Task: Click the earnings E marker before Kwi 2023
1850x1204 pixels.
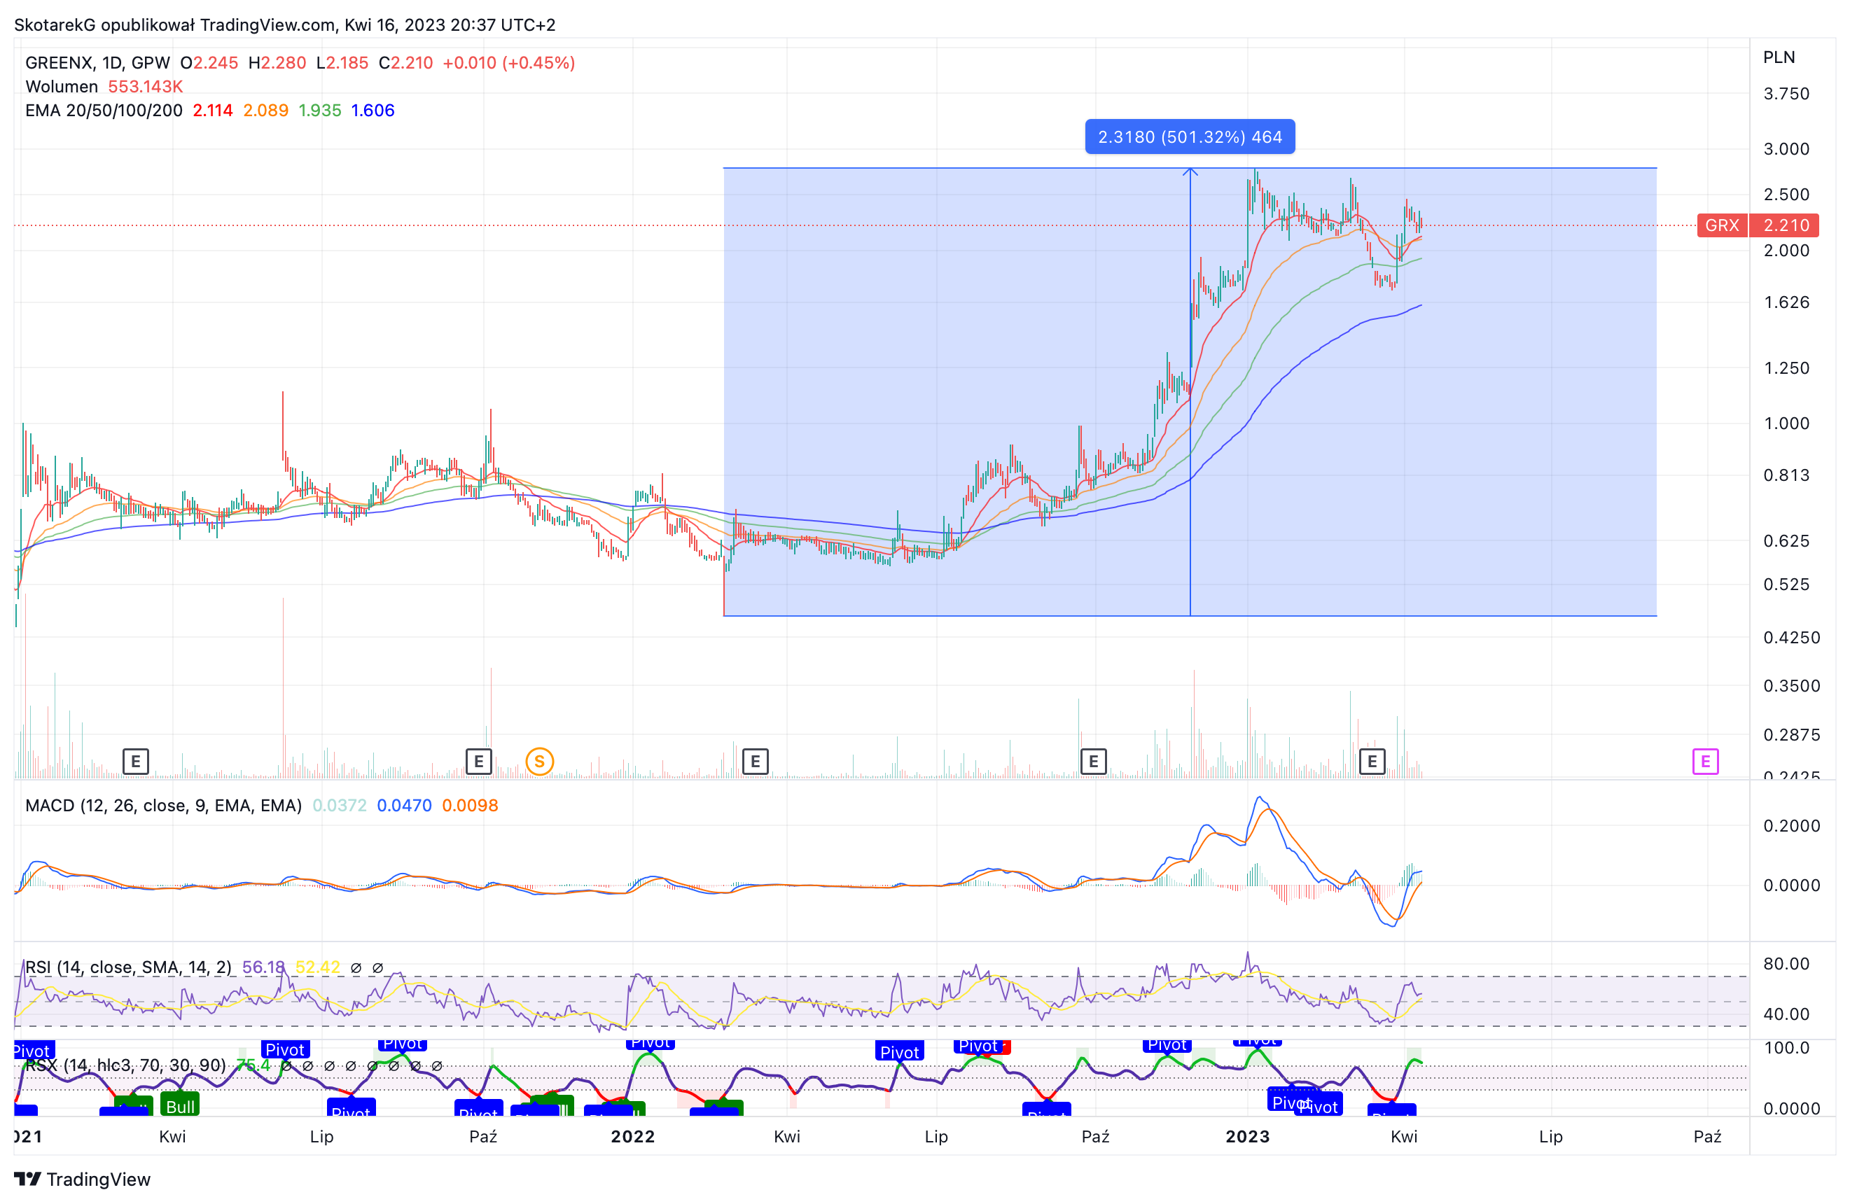Action: 1372,762
